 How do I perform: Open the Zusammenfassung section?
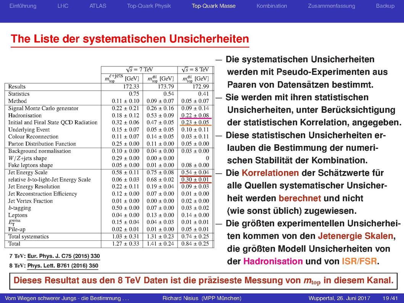pyautogui.click(x=331, y=6)
